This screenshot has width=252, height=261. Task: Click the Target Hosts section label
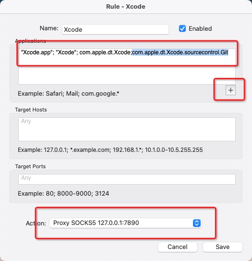point(31,110)
